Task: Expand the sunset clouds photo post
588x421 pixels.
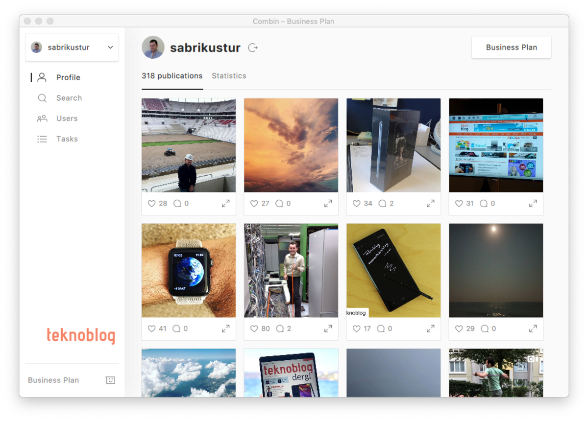Action: click(328, 204)
